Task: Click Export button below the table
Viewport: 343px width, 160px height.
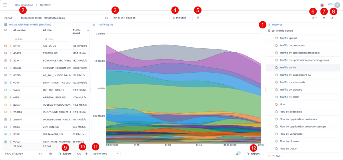Action: [65, 154]
